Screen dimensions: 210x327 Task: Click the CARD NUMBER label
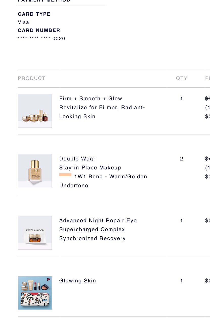39,30
